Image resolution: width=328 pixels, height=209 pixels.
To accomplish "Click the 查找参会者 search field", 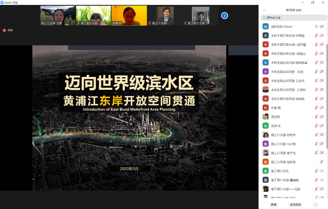I will click(293, 18).
